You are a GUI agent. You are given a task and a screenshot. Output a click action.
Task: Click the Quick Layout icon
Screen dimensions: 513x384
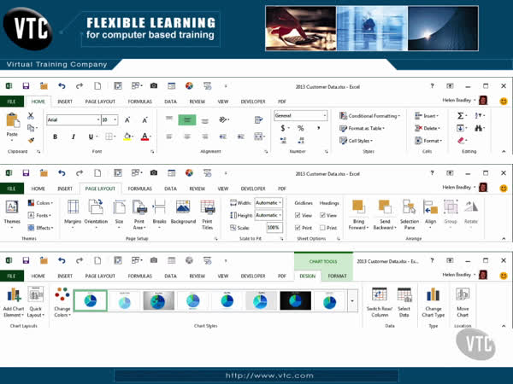35,294
